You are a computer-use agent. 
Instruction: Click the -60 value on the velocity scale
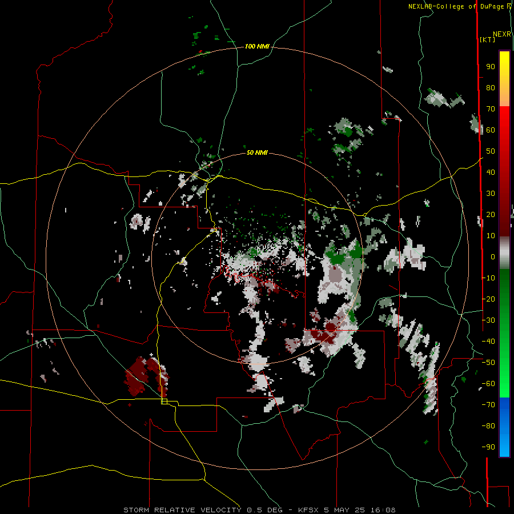coord(488,384)
